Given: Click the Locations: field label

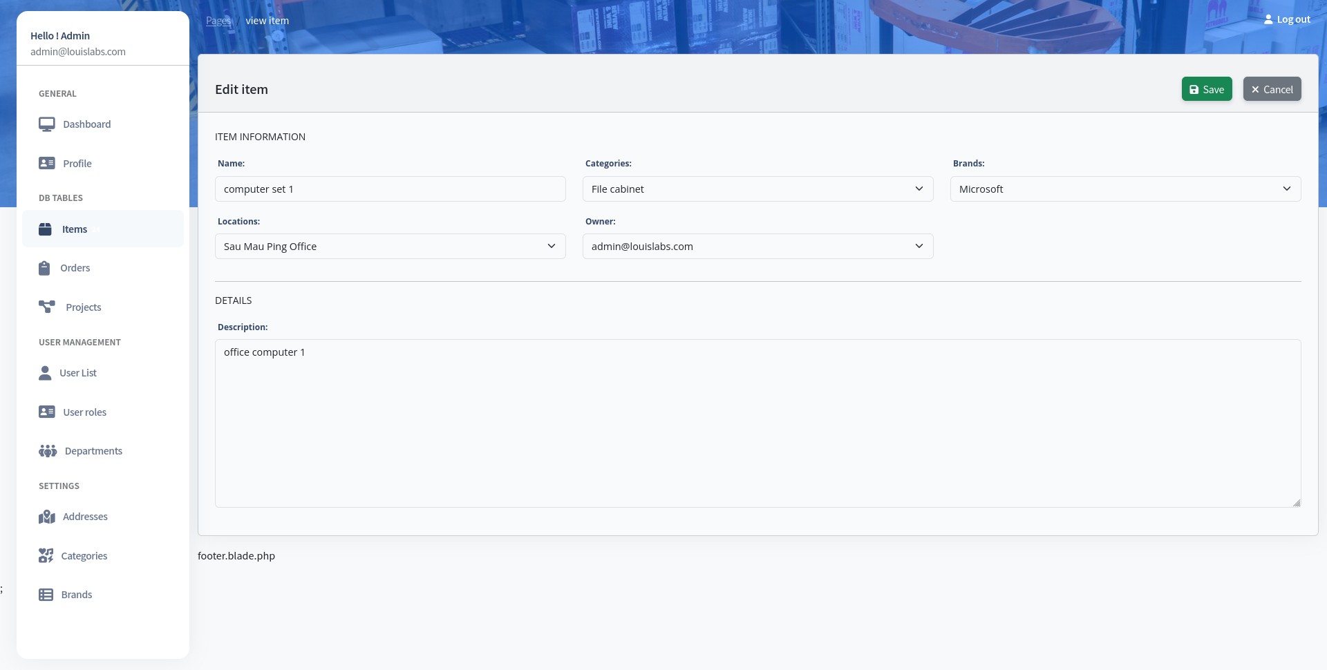Looking at the screenshot, I should (x=239, y=222).
